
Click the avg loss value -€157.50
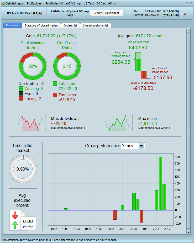[162, 77]
